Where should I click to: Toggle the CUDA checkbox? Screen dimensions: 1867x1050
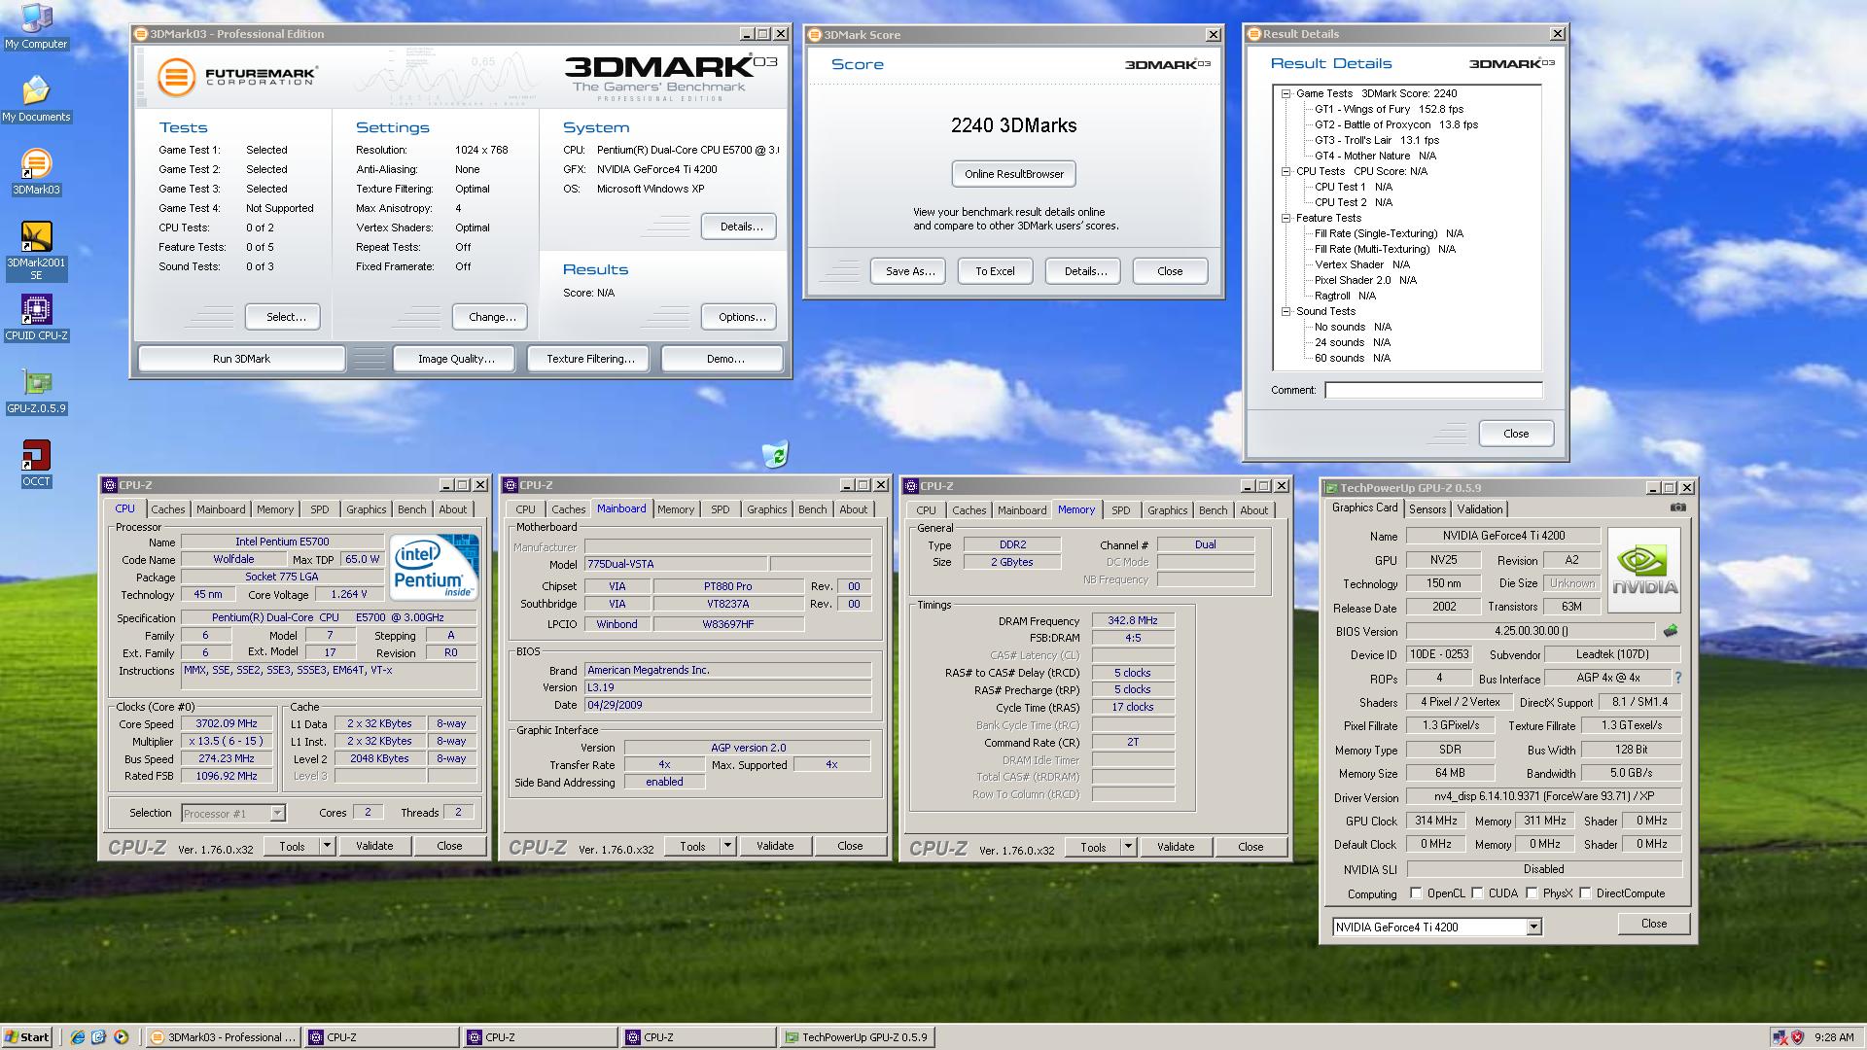click(1477, 893)
